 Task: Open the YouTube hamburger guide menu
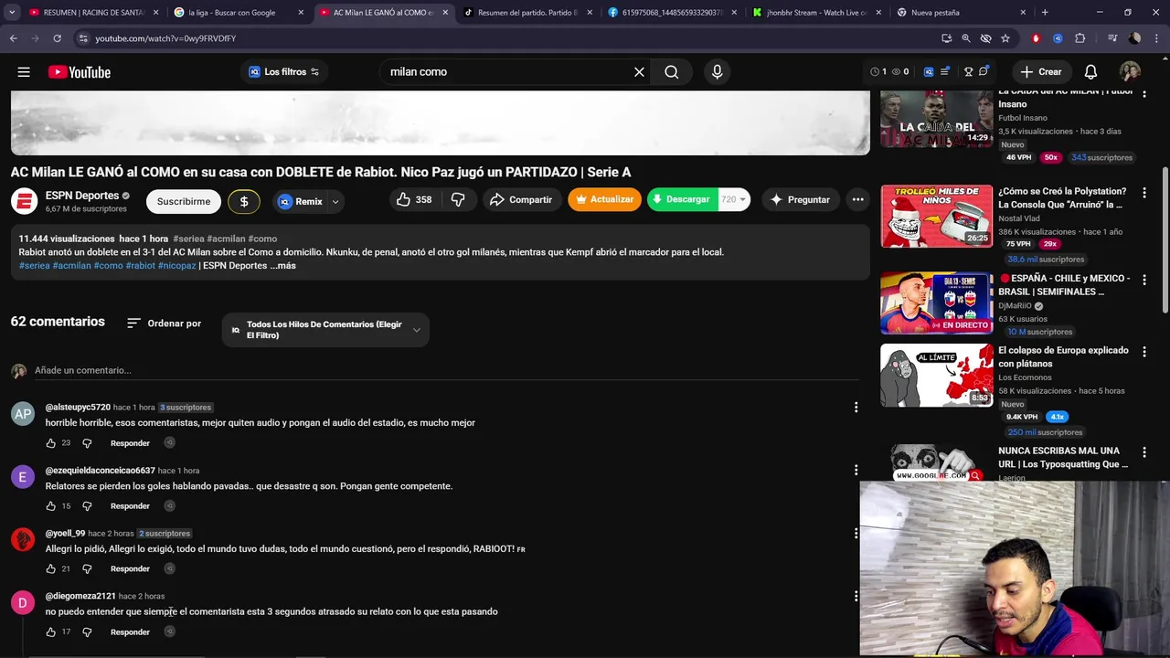tap(24, 72)
